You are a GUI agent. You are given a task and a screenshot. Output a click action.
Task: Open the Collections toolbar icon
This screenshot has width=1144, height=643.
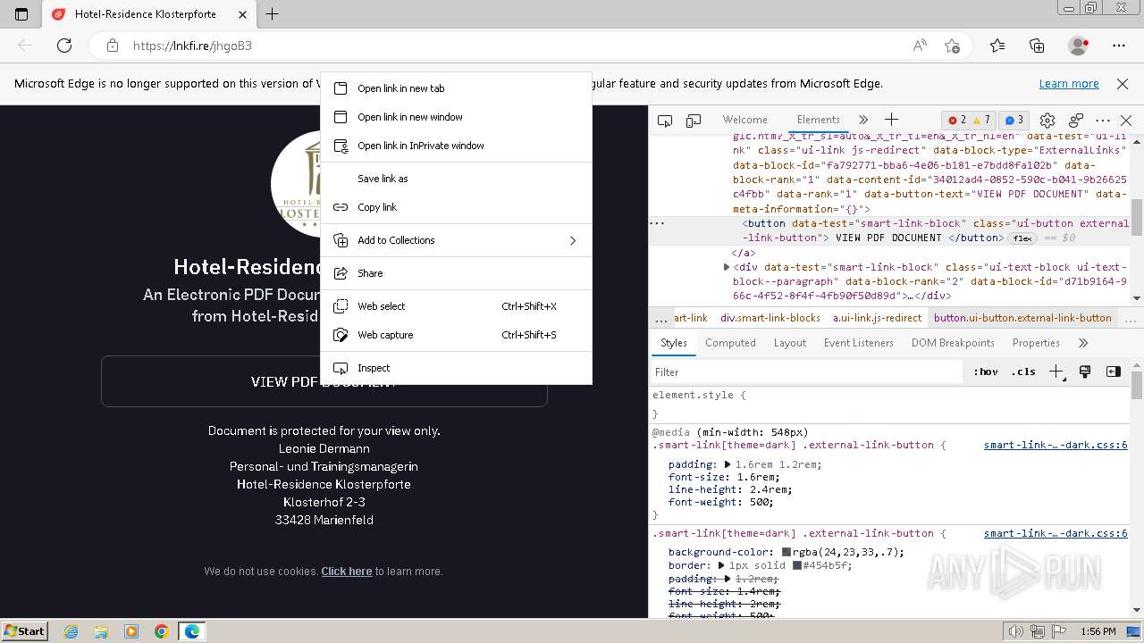tap(1037, 46)
